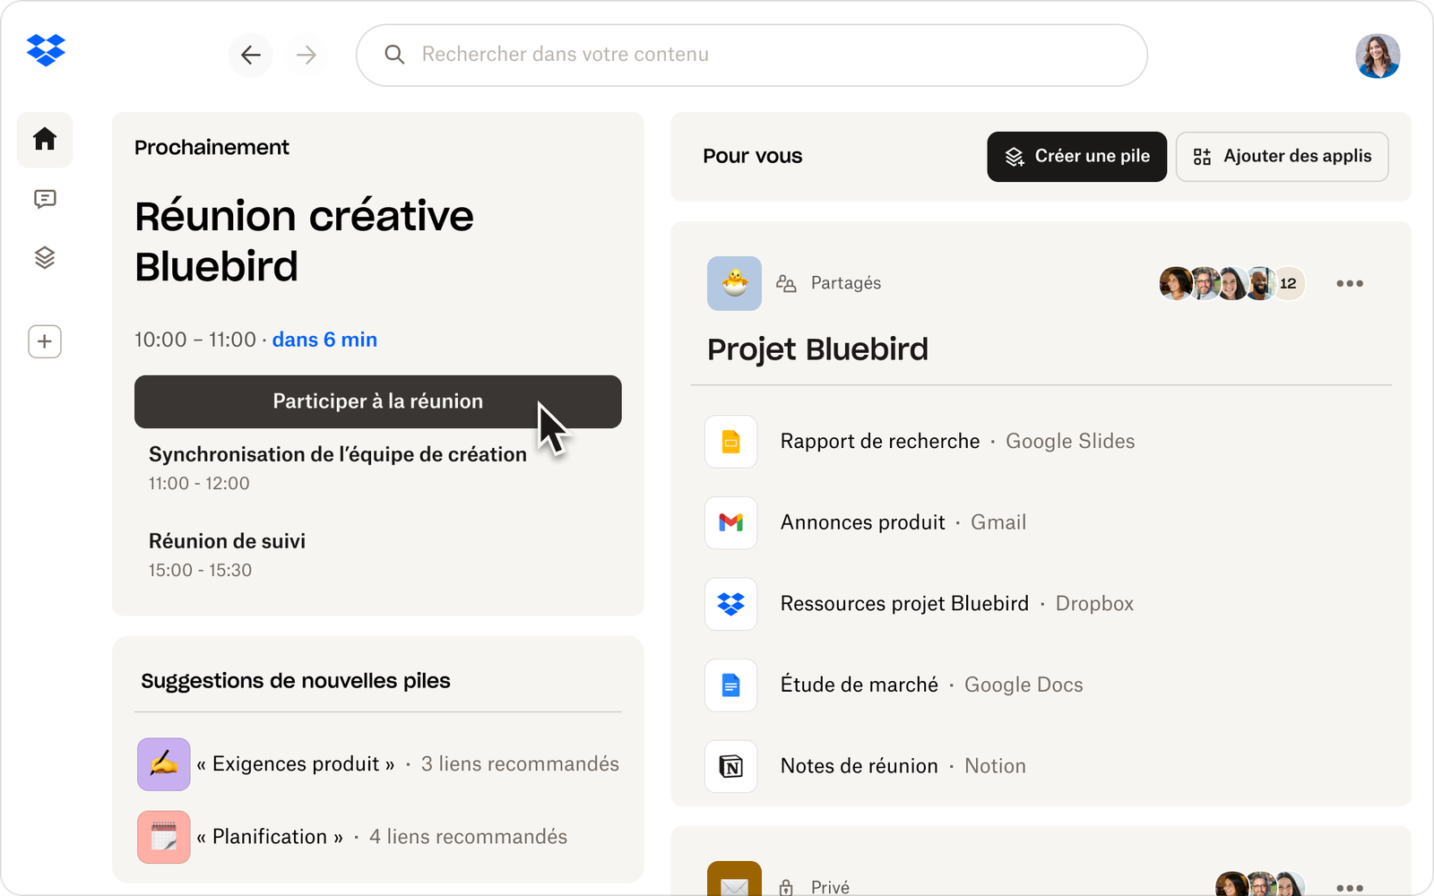Click inside the search bar

tap(752, 55)
